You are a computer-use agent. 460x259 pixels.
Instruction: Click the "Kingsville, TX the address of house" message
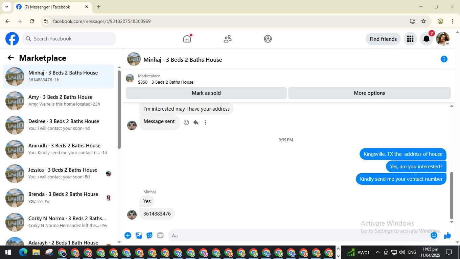(x=403, y=154)
